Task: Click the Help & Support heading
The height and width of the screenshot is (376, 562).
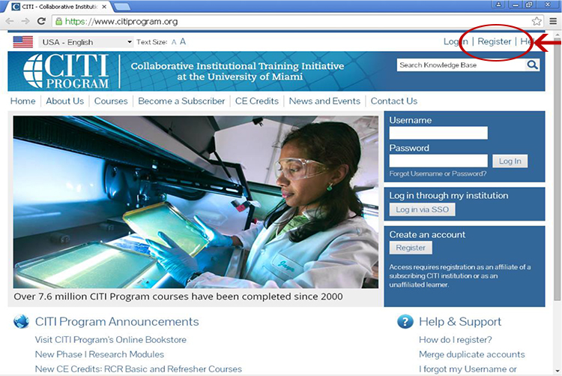Action: click(x=460, y=321)
